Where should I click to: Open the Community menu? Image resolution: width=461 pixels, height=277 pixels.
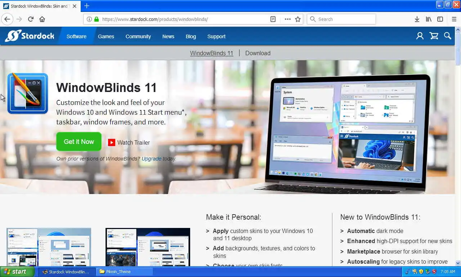pyautogui.click(x=138, y=36)
